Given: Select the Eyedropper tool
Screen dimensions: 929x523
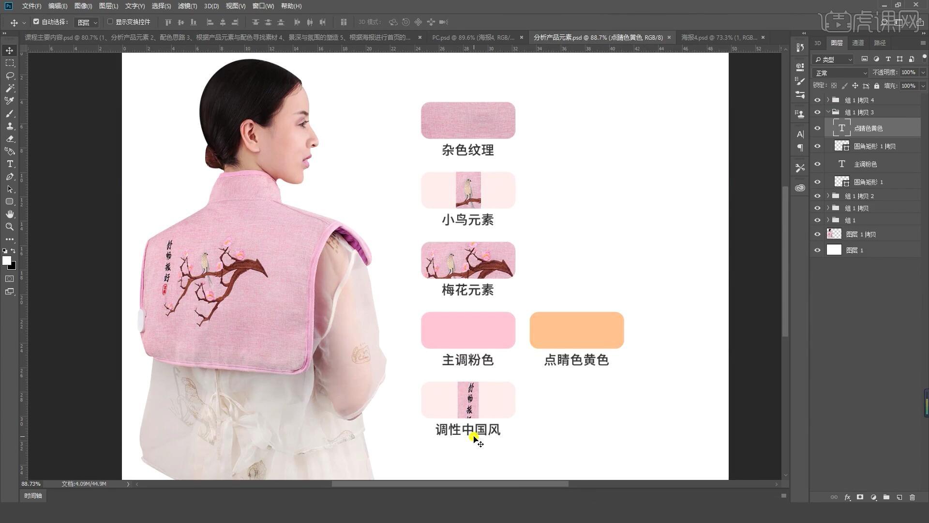Looking at the screenshot, I should (10, 101).
